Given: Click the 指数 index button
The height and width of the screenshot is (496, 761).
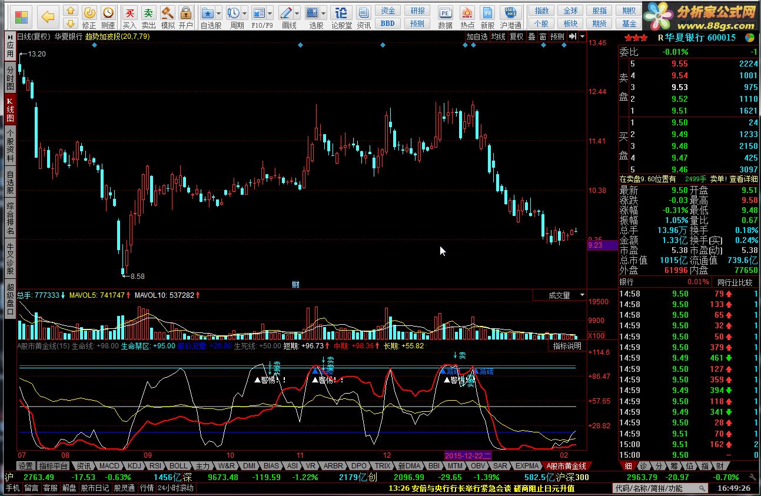Looking at the screenshot, I should click(x=541, y=11).
